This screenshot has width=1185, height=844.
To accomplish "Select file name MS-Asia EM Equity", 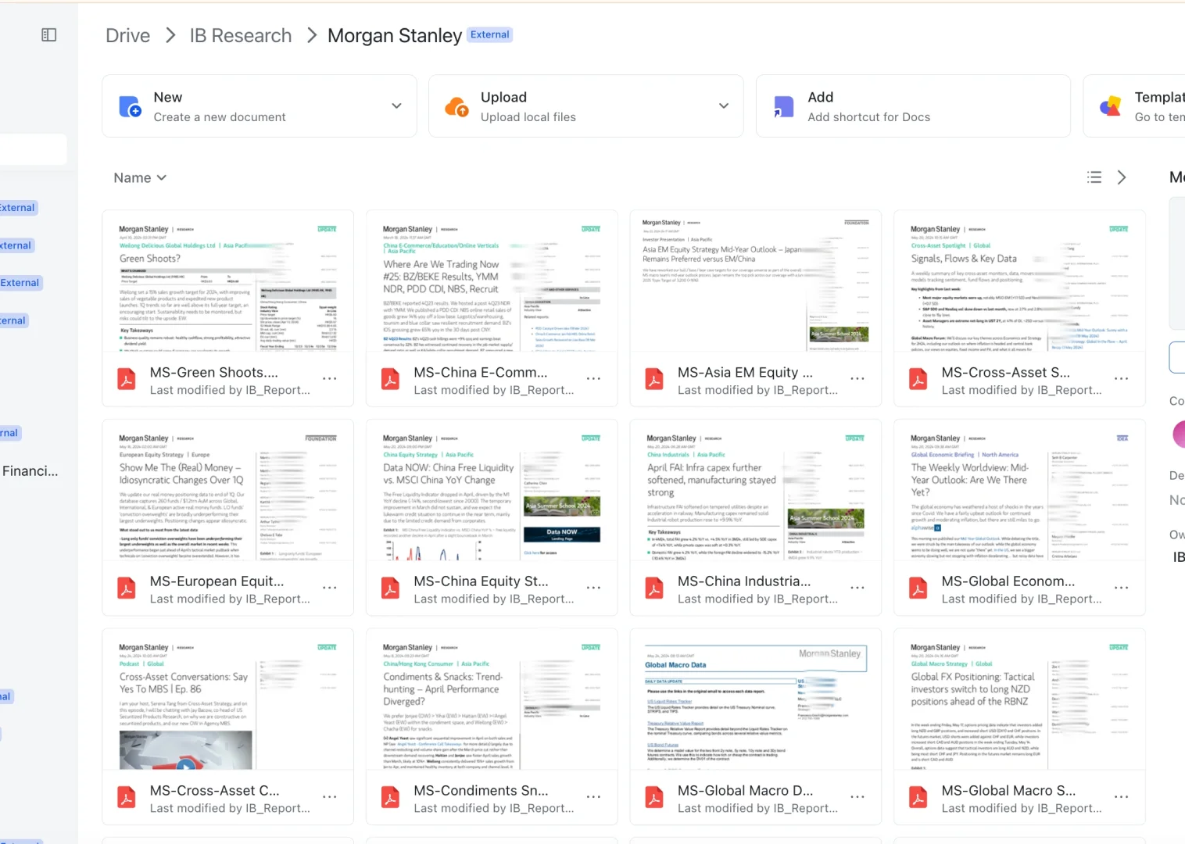I will [745, 373].
